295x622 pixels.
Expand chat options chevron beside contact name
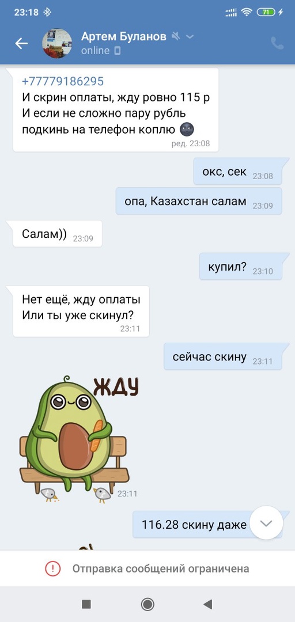pyautogui.click(x=190, y=37)
